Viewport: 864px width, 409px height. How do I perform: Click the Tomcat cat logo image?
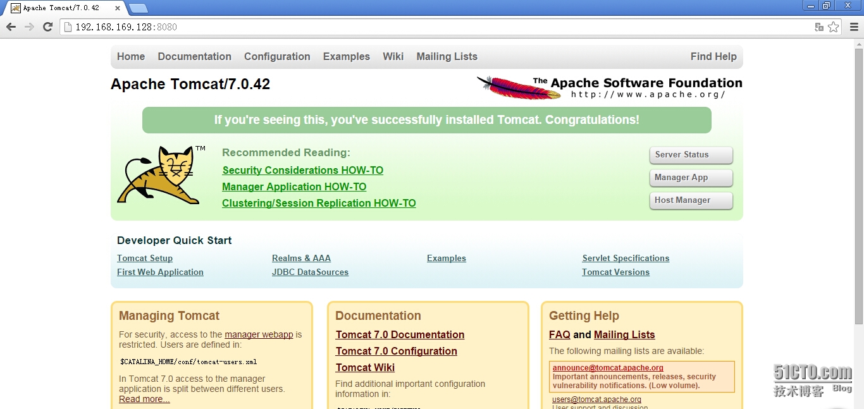click(161, 175)
